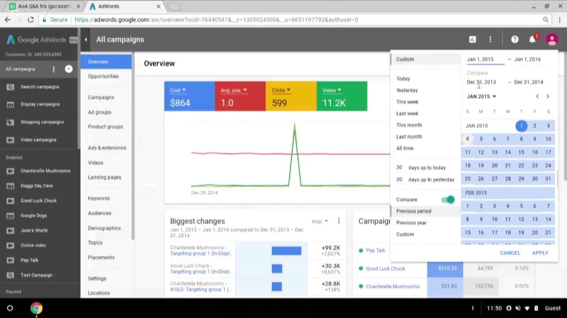
Task: Toggle the Compare switch off
Action: 448,200
